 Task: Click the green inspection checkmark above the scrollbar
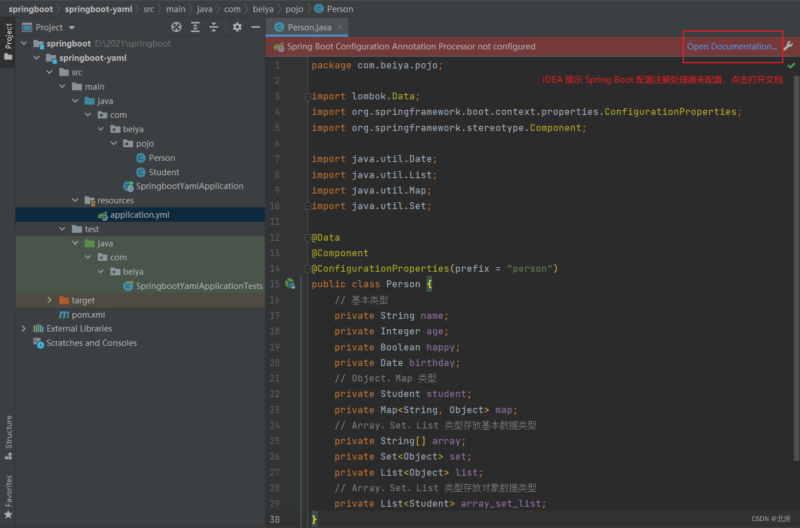pos(791,65)
